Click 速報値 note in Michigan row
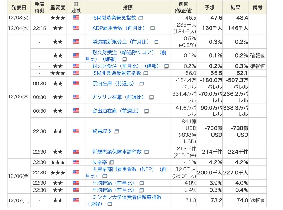Image resolution: width=283 pixels, height=210 pixels. tap(257, 200)
